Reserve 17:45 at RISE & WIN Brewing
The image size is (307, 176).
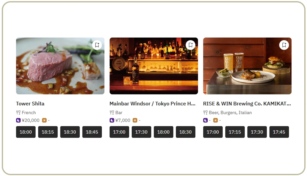(279, 132)
